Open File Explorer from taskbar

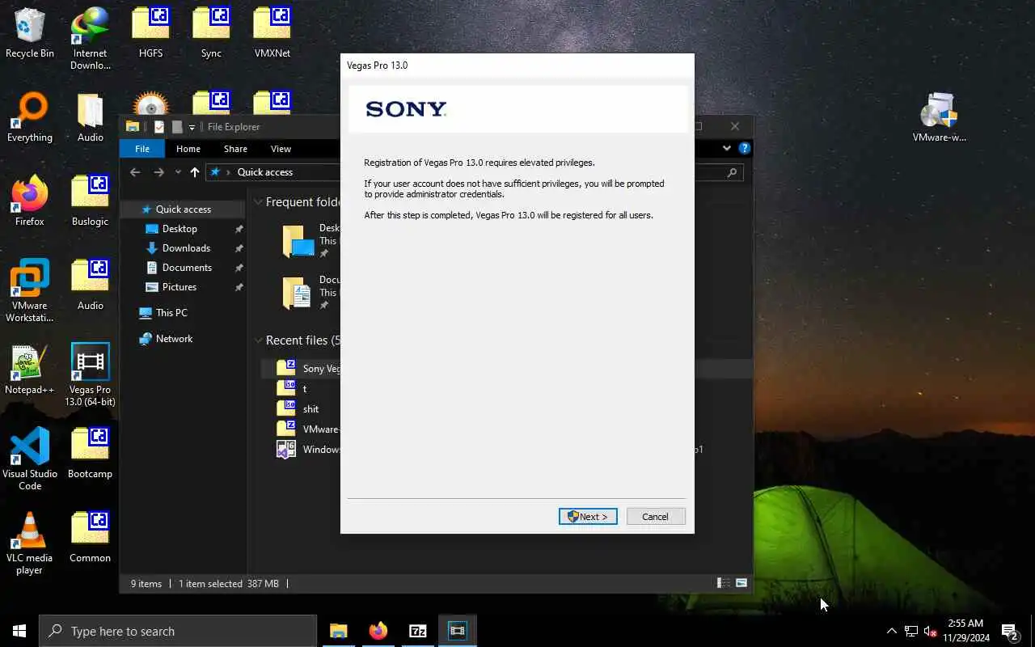point(339,631)
